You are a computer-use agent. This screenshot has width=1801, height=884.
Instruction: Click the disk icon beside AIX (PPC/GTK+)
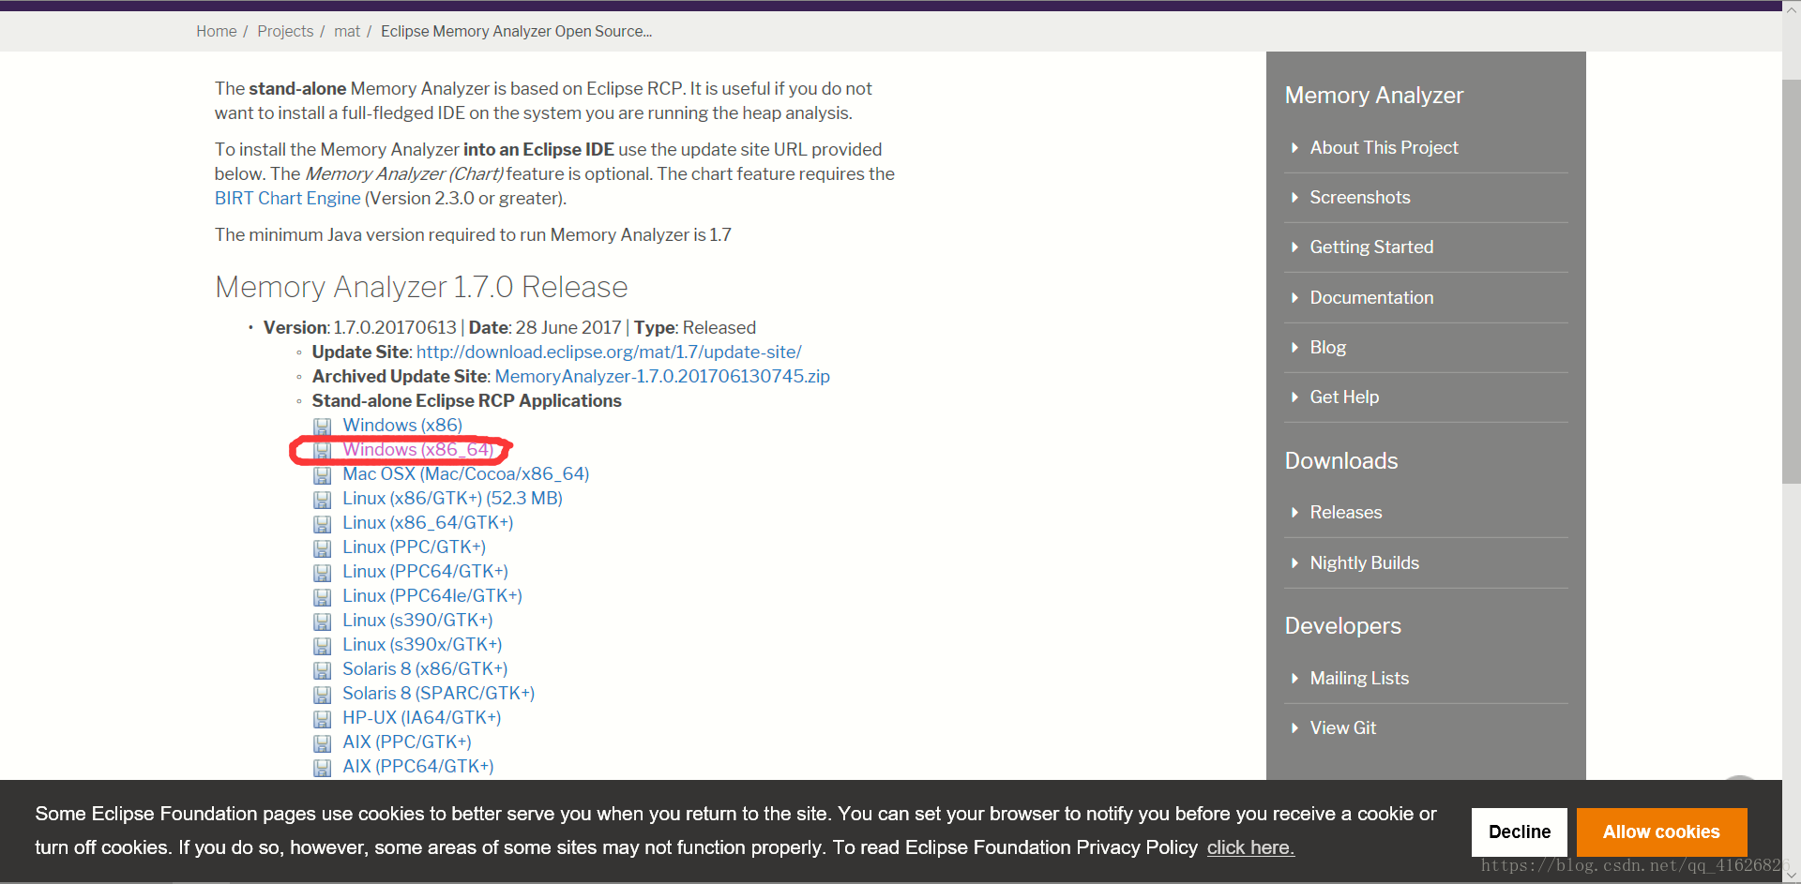pyautogui.click(x=322, y=743)
